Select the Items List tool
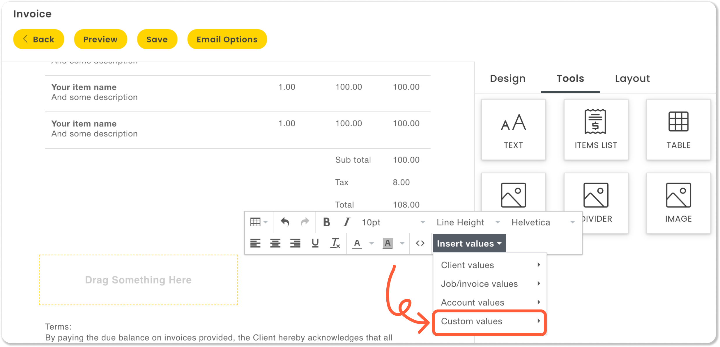The height and width of the screenshot is (347, 720). pos(596,130)
